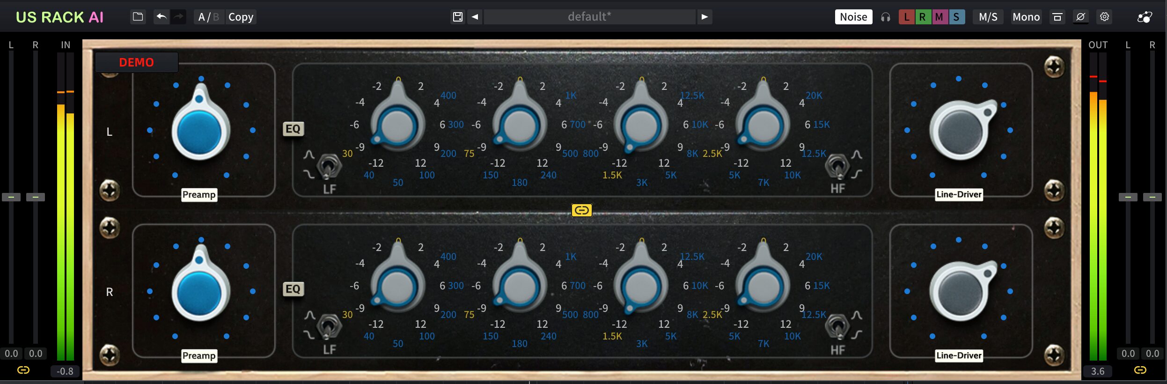Enable M/S processing mode
Screen dimensions: 1167x384
988,17
